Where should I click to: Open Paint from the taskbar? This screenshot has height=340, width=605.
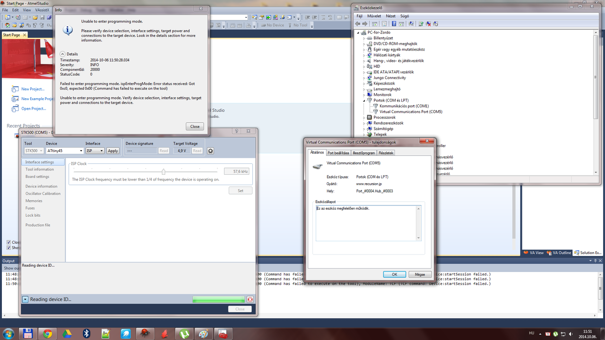click(203, 333)
